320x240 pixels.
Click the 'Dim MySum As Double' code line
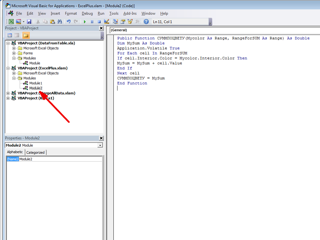click(141, 43)
